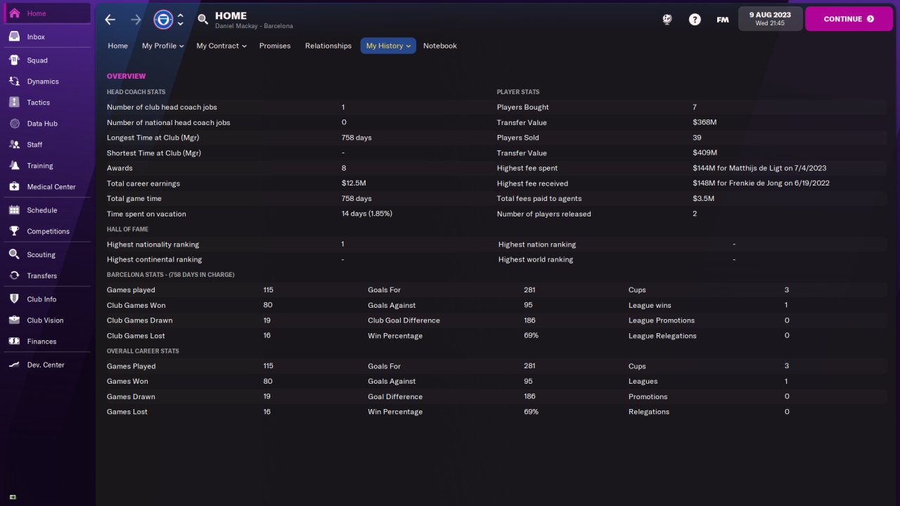Viewport: 900px width, 506px height.
Task: Open the Finances money icon
Action: [14, 342]
